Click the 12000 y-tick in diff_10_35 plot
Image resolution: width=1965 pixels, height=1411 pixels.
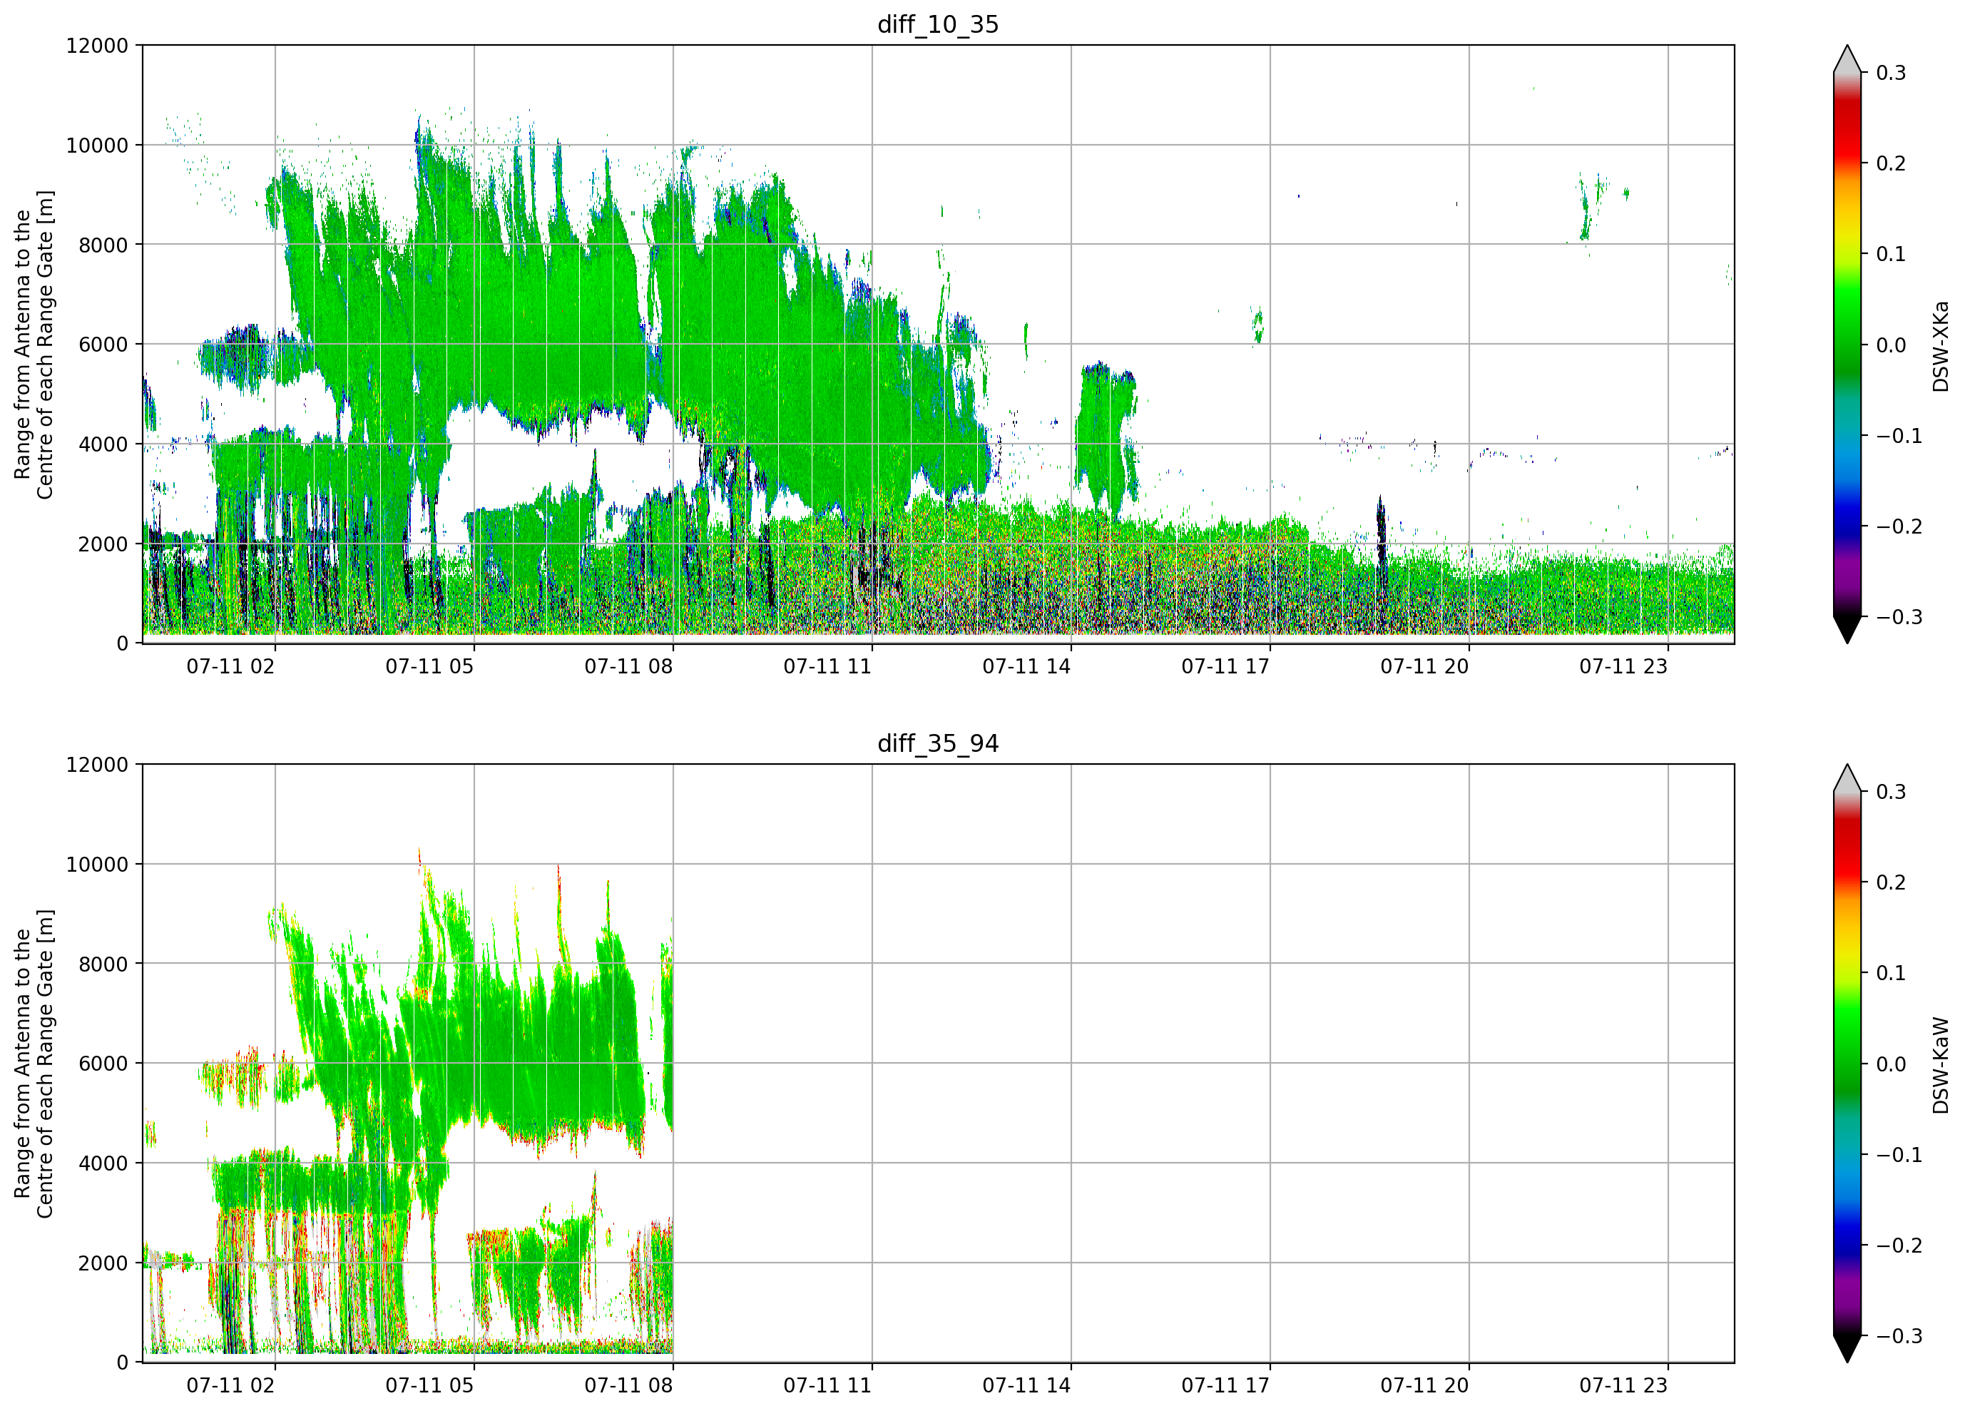tap(97, 45)
